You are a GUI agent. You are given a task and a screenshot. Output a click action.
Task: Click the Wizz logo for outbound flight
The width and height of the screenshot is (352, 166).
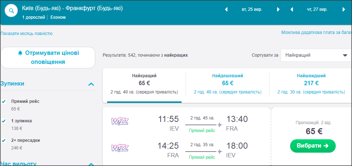120,121
